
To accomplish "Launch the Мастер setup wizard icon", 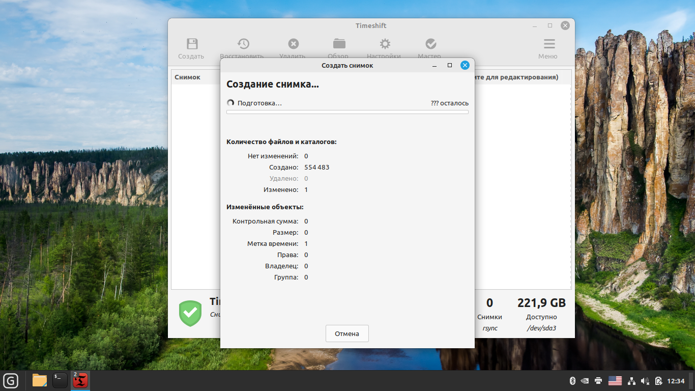I will click(430, 44).
